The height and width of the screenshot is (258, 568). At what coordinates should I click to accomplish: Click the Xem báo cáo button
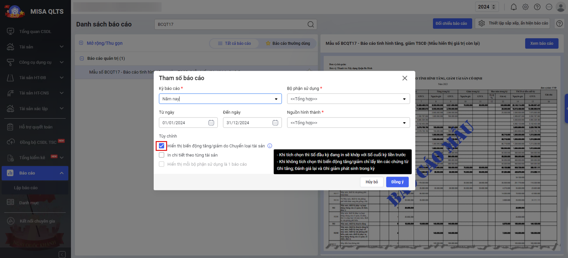point(542,43)
